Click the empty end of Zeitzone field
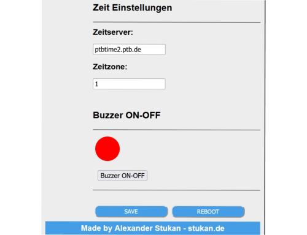This screenshot has width=307, height=235. 132,84
